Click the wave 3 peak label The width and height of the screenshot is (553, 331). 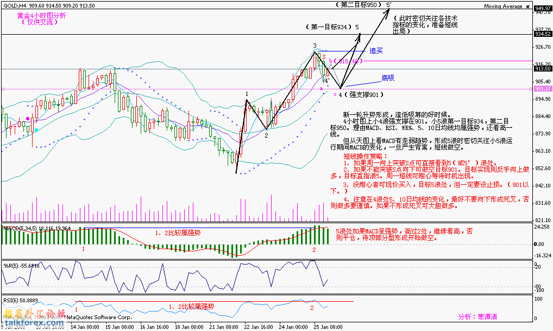tap(315, 46)
